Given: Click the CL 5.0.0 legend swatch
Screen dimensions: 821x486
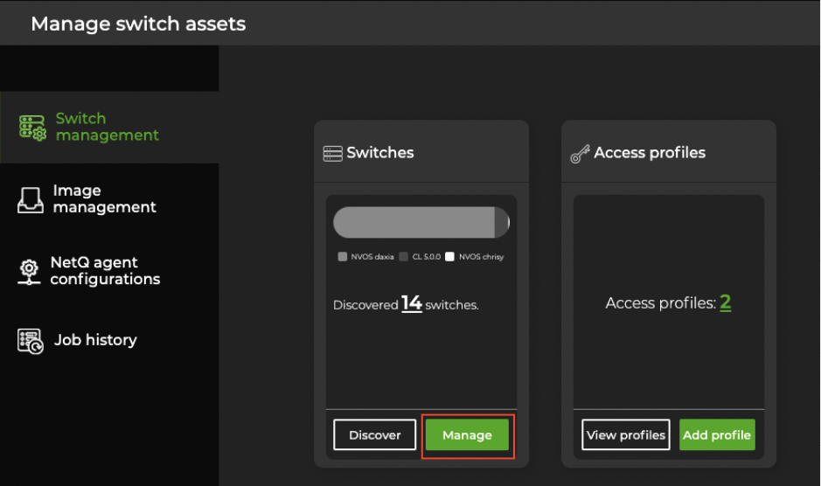Looking at the screenshot, I should tap(404, 257).
